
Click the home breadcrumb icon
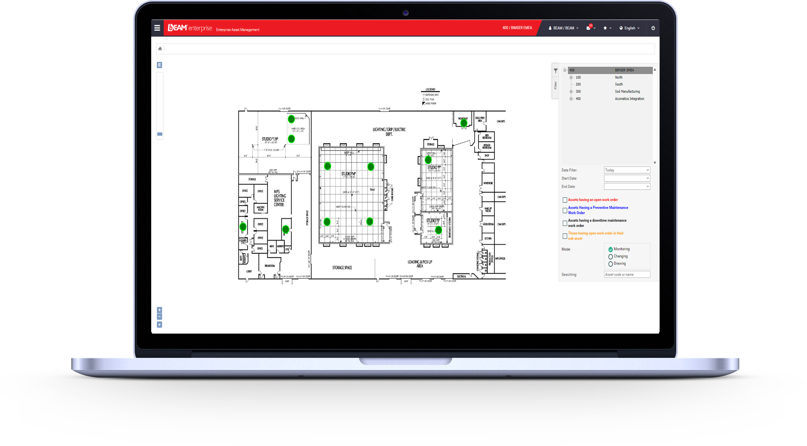pos(160,49)
